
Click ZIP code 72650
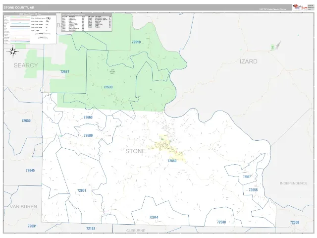click(x=26, y=120)
